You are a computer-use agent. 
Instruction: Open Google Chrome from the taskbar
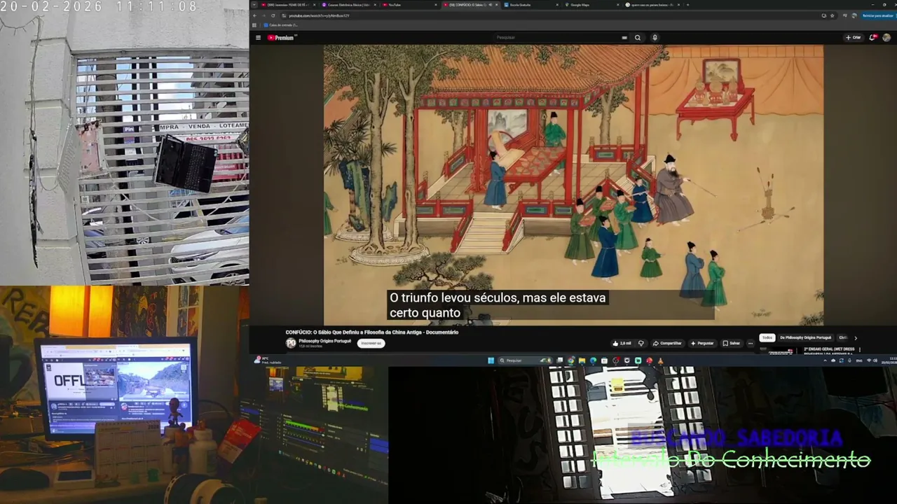(x=570, y=360)
